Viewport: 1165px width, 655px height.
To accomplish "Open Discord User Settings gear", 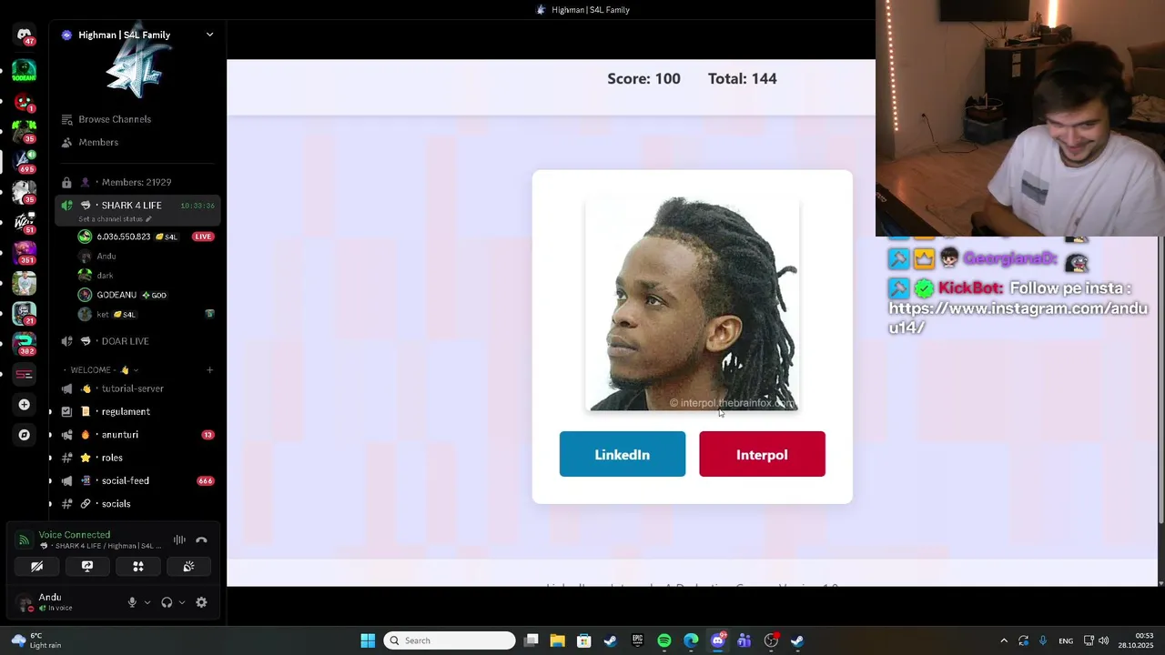I will point(201,602).
